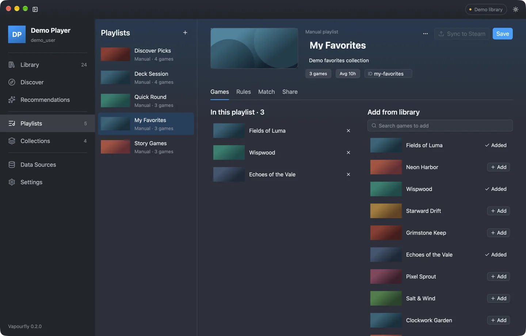Click the Demo favorites collection description

(x=339, y=61)
